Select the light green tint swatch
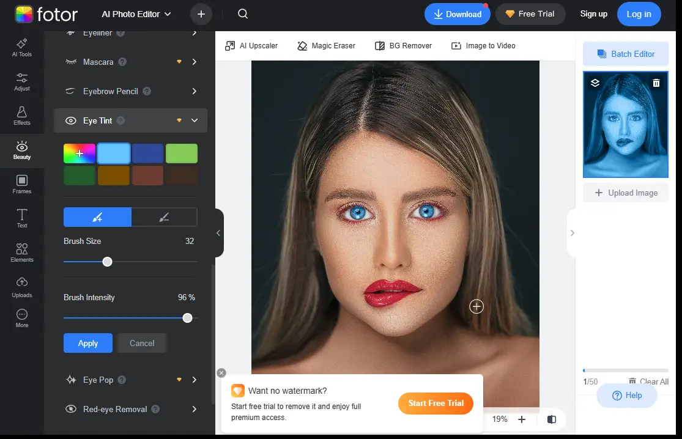 pyautogui.click(x=182, y=153)
